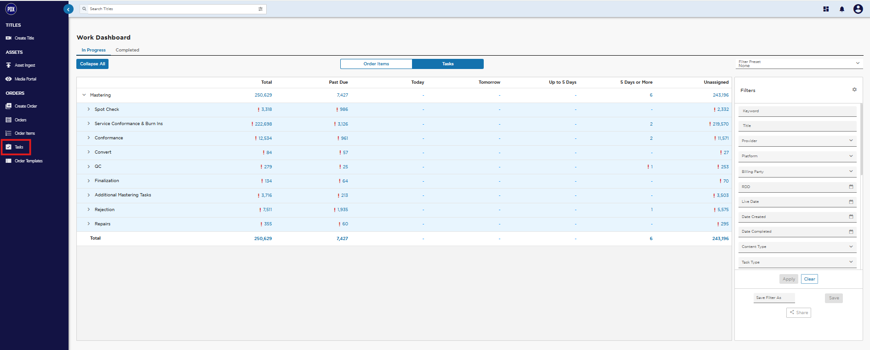Switch to the Completed tab
This screenshot has height=350, width=870.
(x=127, y=50)
